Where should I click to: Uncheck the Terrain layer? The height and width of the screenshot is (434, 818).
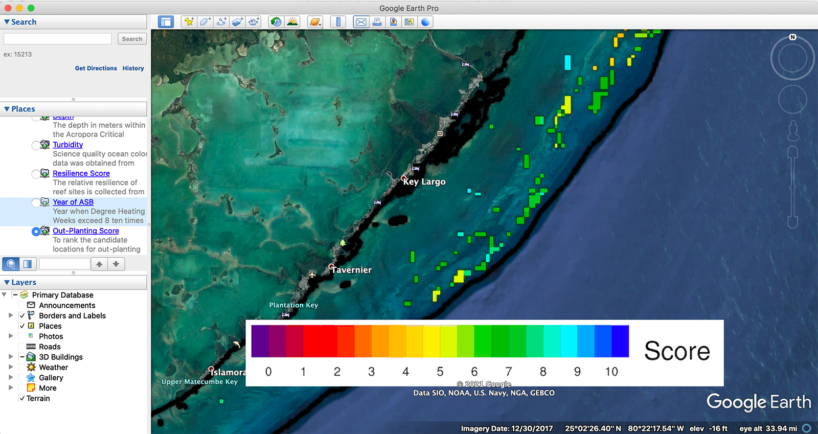click(22, 398)
